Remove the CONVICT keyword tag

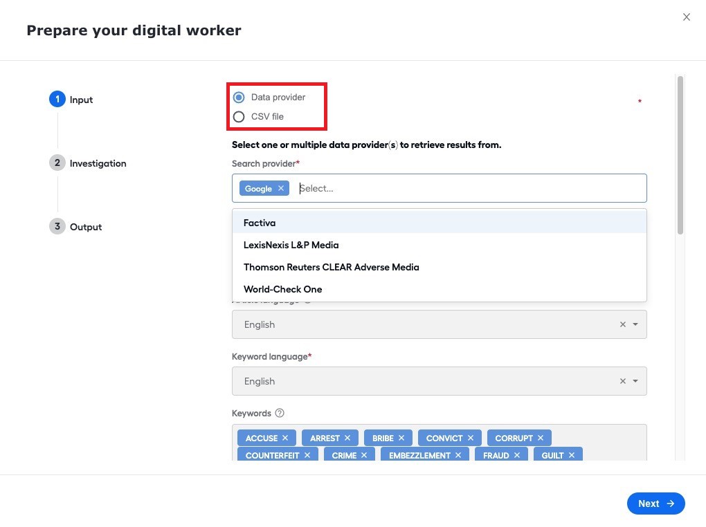471,438
